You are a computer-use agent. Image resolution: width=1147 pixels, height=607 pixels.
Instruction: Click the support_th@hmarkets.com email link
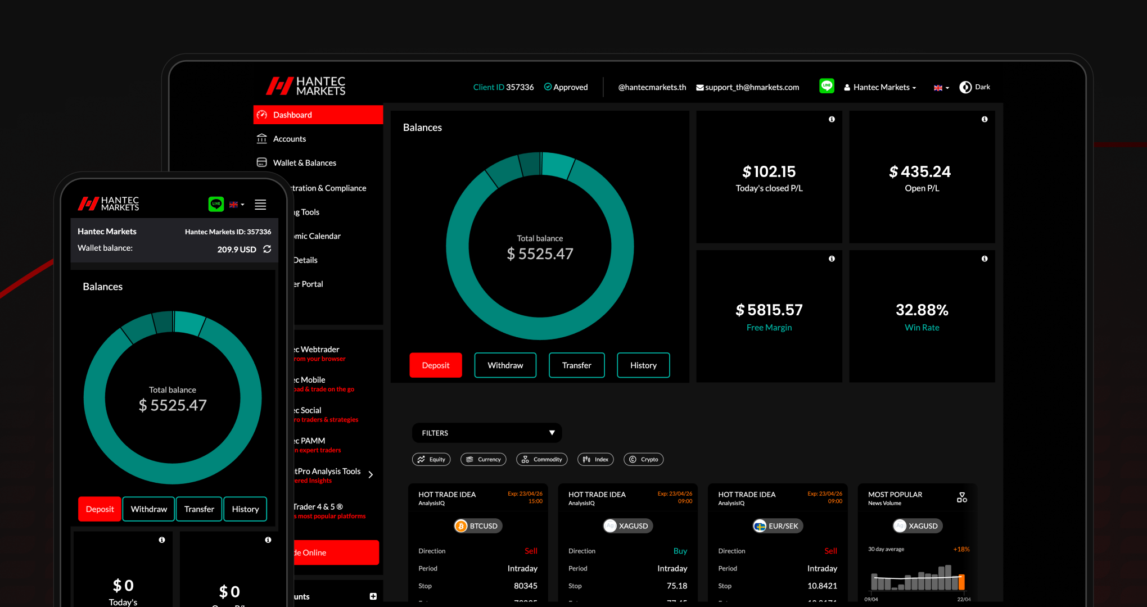tap(747, 87)
